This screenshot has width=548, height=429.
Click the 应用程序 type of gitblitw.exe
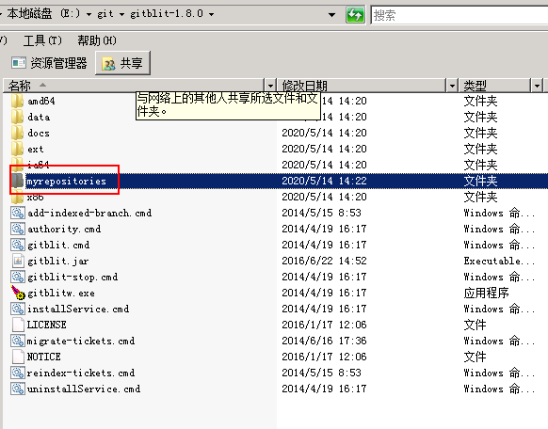(x=486, y=293)
